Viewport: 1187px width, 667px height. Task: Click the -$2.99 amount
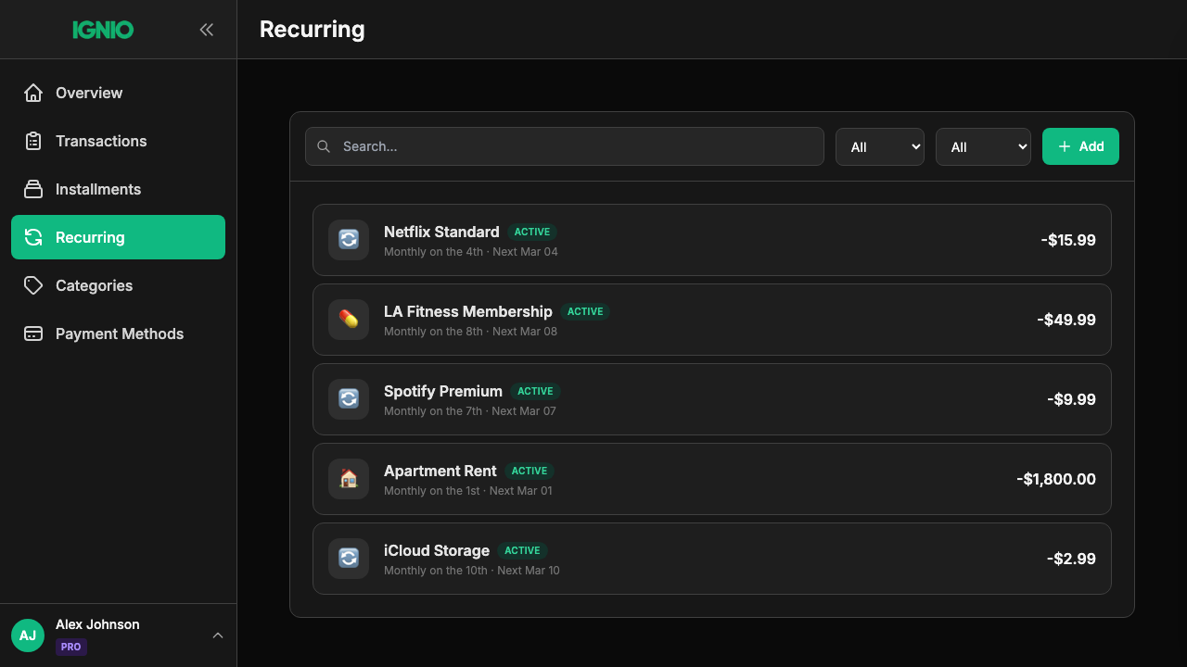point(1071,559)
